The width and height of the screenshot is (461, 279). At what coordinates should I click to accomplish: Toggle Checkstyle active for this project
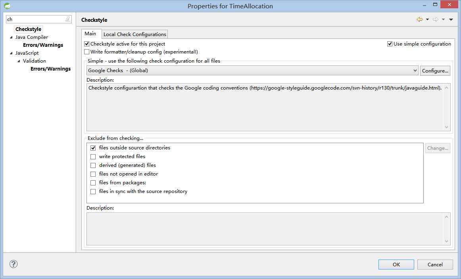pyautogui.click(x=87, y=44)
